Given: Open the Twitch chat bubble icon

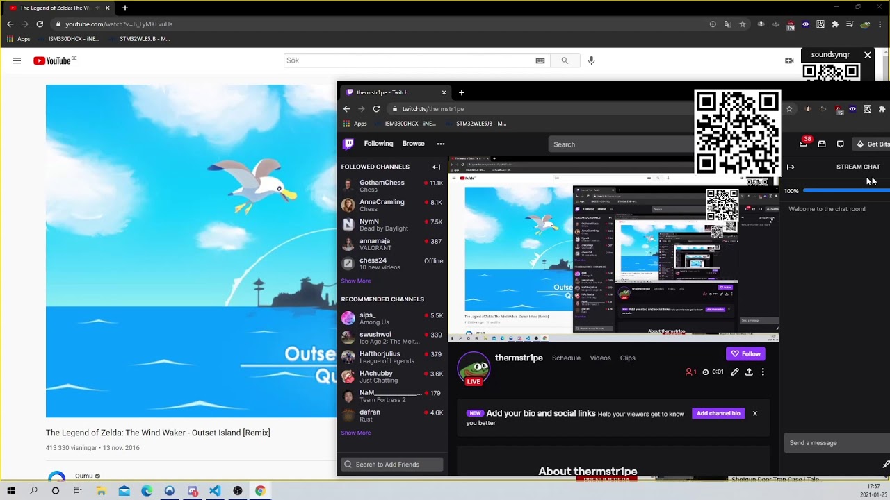Looking at the screenshot, I should pyautogui.click(x=840, y=144).
